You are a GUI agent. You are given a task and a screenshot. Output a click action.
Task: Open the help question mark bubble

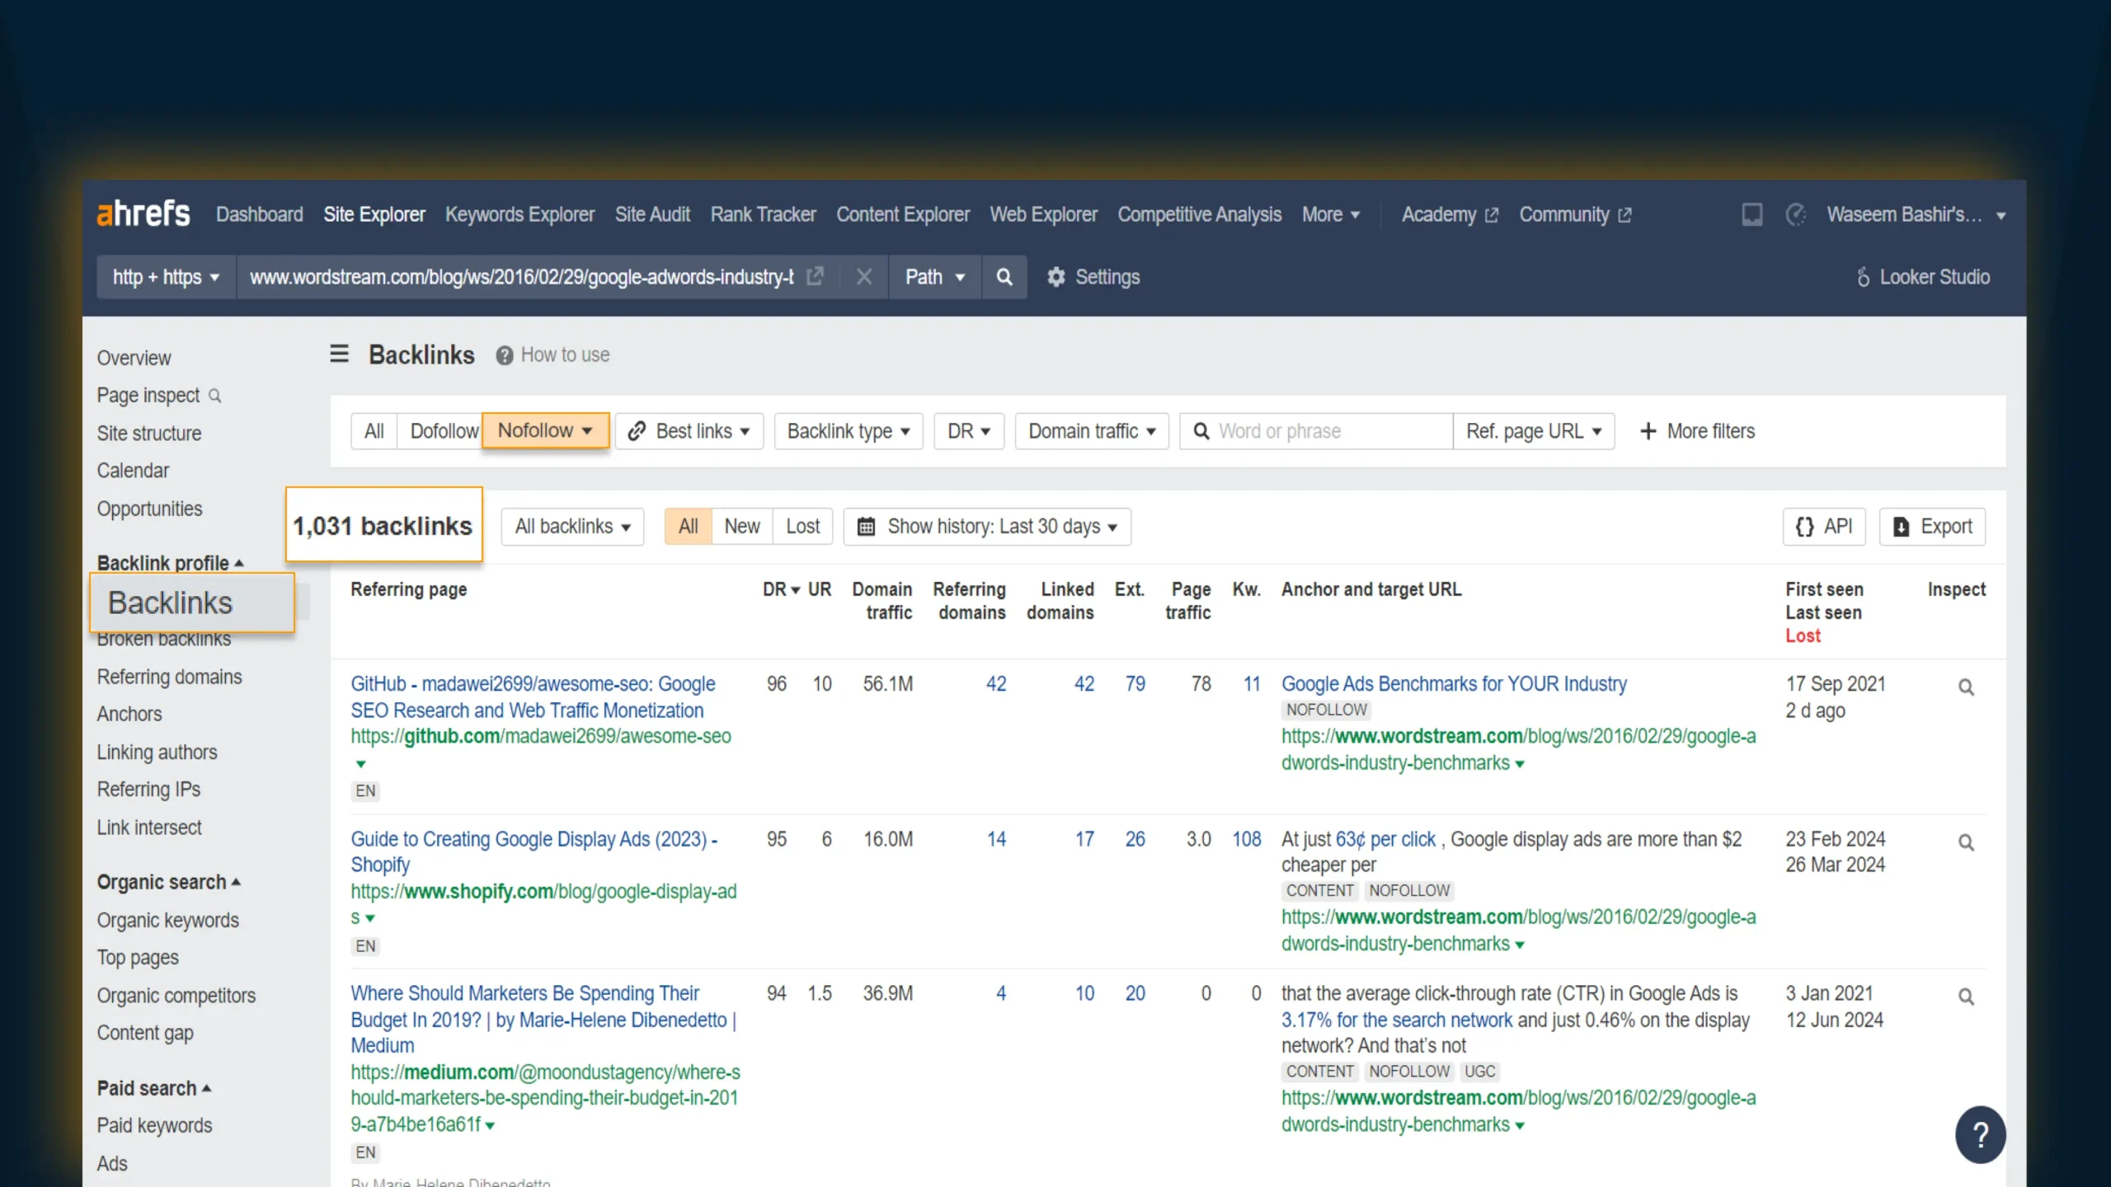[1982, 1134]
